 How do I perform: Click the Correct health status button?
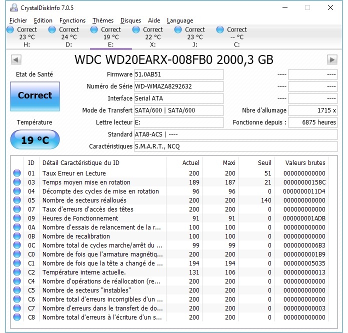point(35,96)
